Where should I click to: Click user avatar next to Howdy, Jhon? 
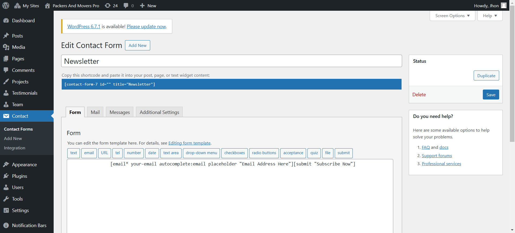504,6
